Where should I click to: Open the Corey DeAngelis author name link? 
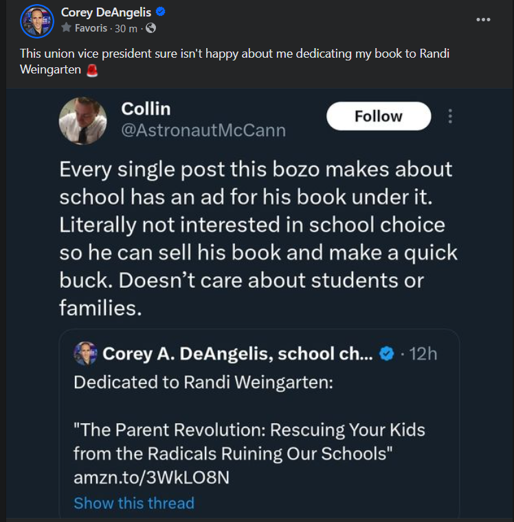coord(106,12)
